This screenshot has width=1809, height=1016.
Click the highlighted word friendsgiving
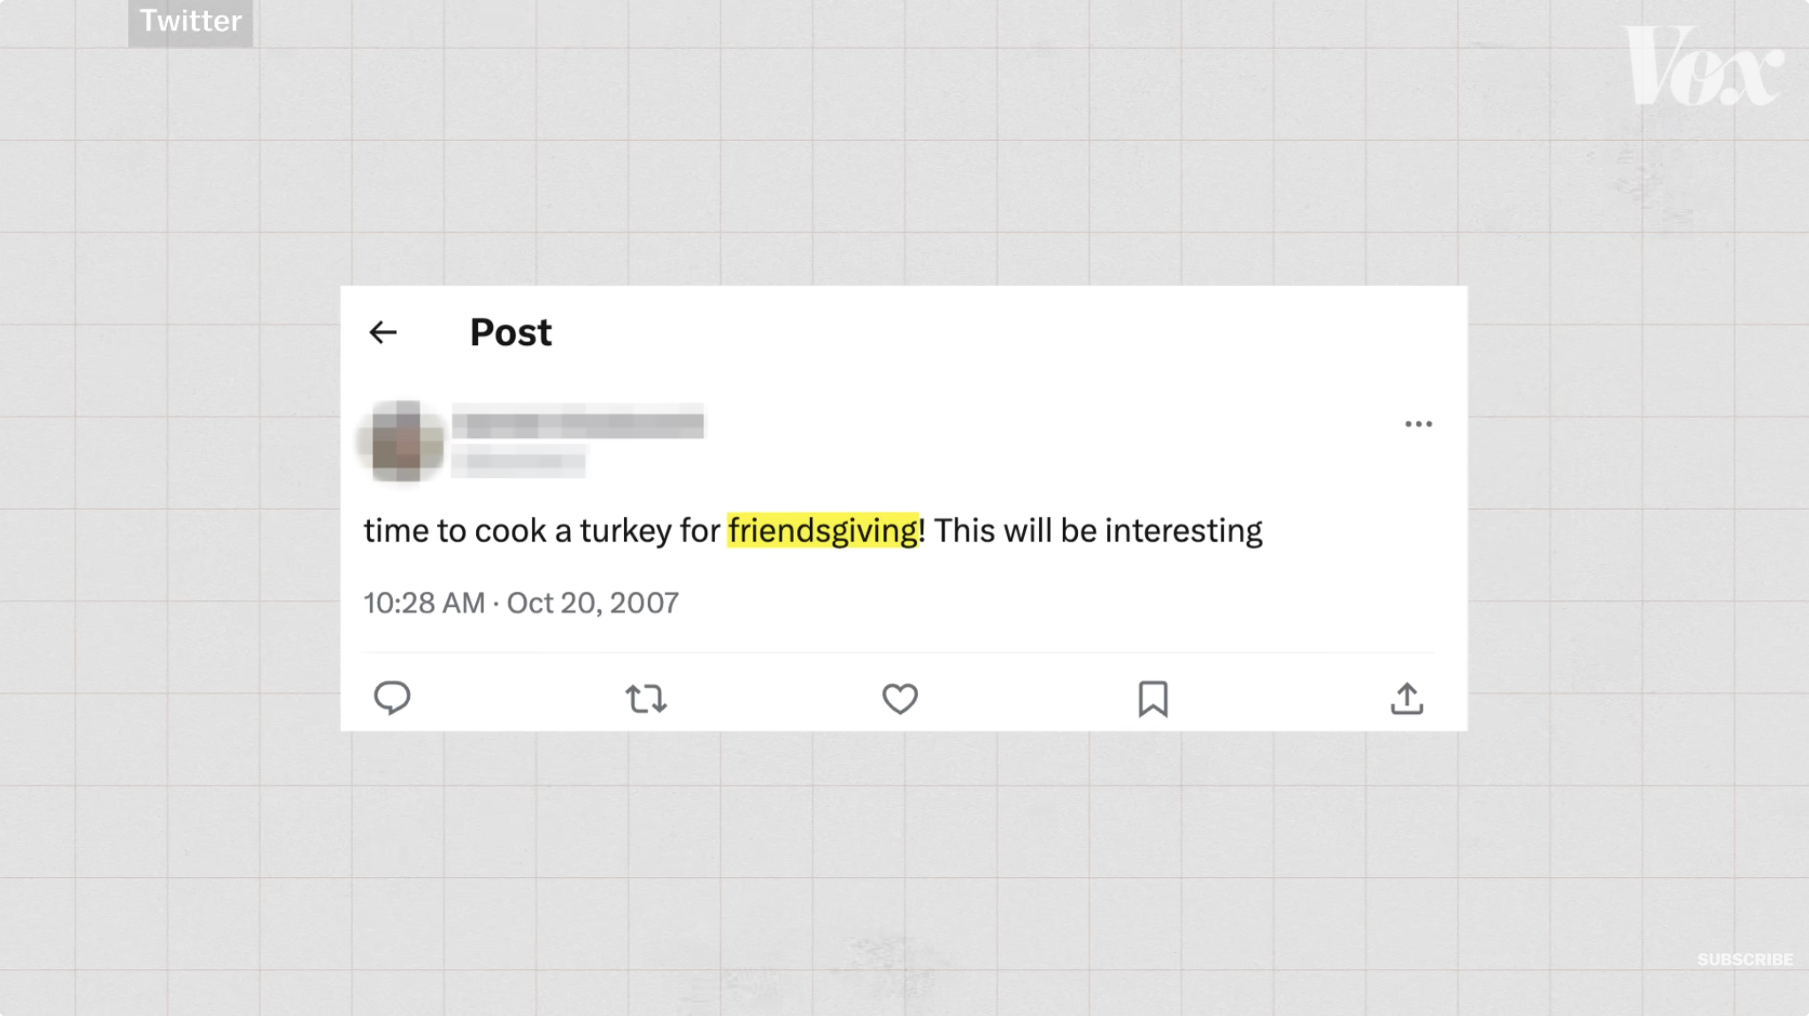pyautogui.click(x=823, y=530)
